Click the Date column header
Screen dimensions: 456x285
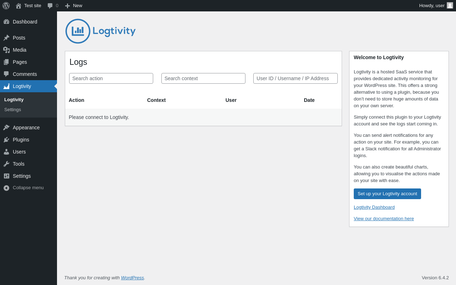[x=309, y=100]
